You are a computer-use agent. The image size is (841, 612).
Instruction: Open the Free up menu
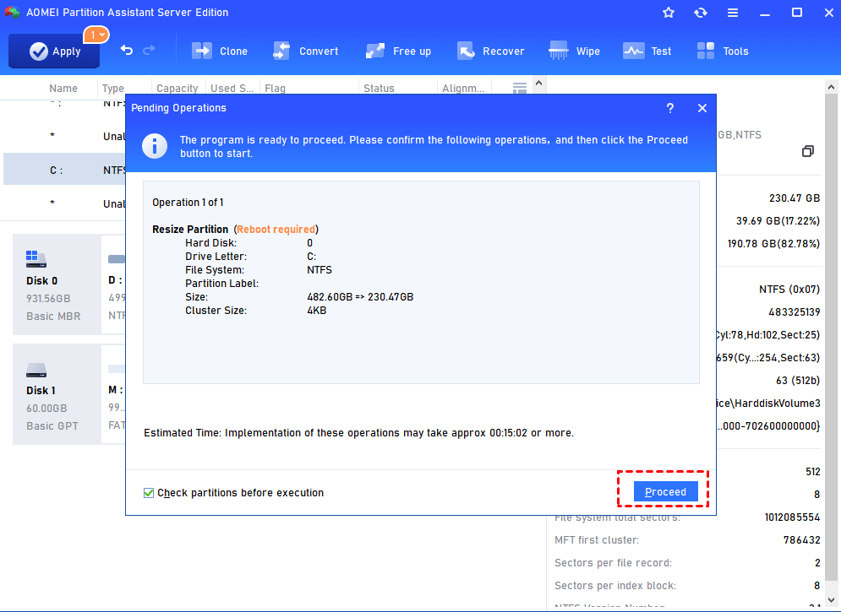tap(398, 51)
